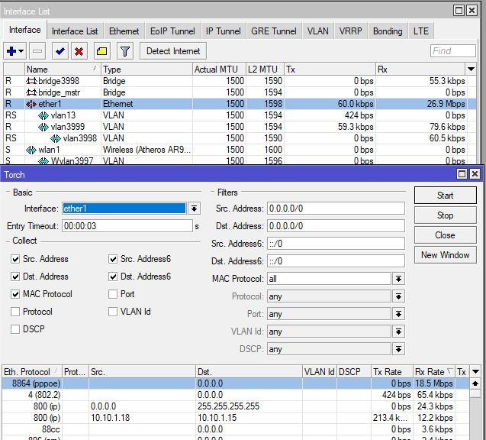The image size is (486, 440).
Task: Enable VLAN Id collect checkbox
Action: (x=113, y=312)
